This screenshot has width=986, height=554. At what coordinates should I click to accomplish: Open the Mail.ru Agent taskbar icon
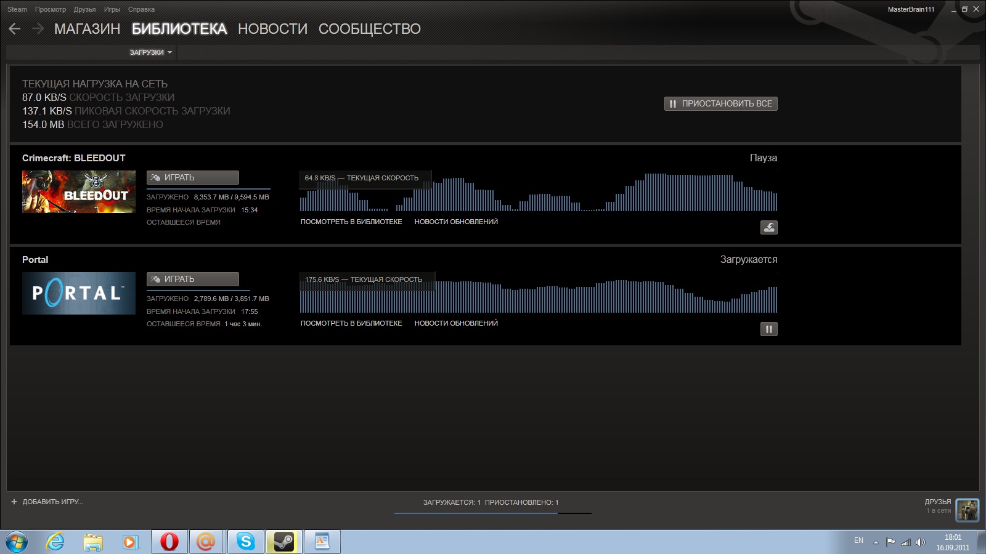[206, 542]
